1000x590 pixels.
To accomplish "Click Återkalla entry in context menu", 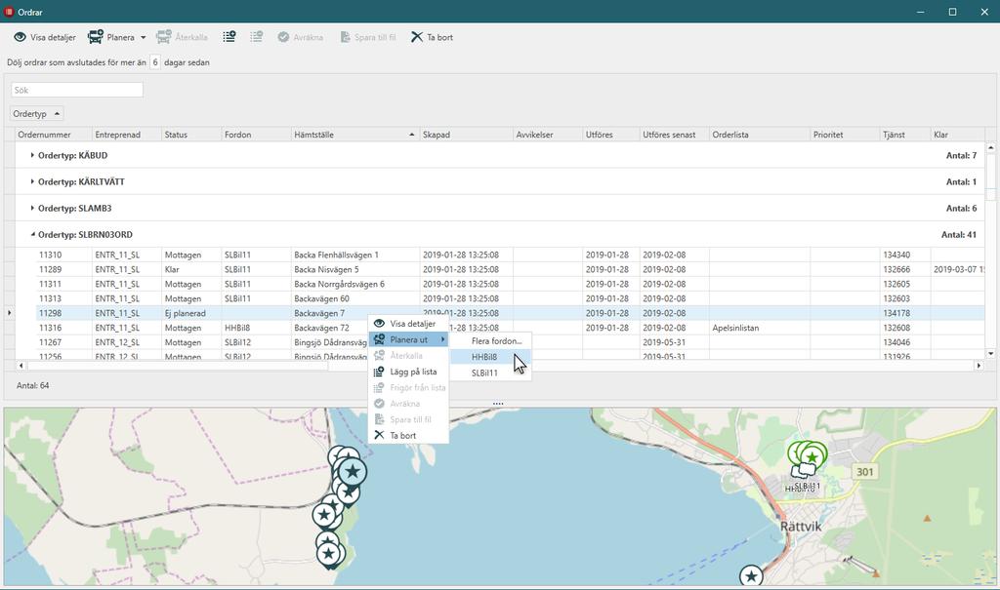I will 409,356.
